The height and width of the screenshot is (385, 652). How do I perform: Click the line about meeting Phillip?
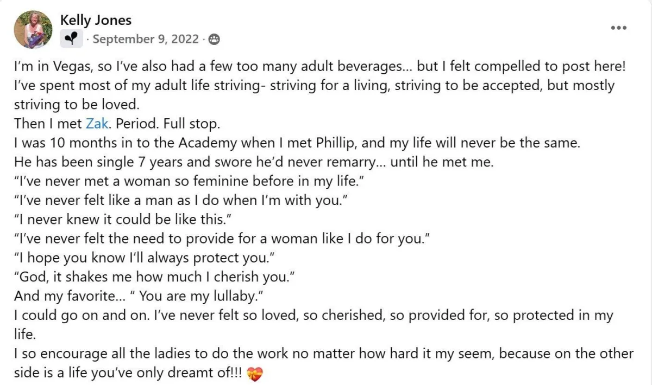(298, 144)
